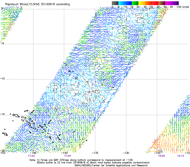Click the '-135' longitude axis label
Screen dimensions: 190x167
[95, 153]
